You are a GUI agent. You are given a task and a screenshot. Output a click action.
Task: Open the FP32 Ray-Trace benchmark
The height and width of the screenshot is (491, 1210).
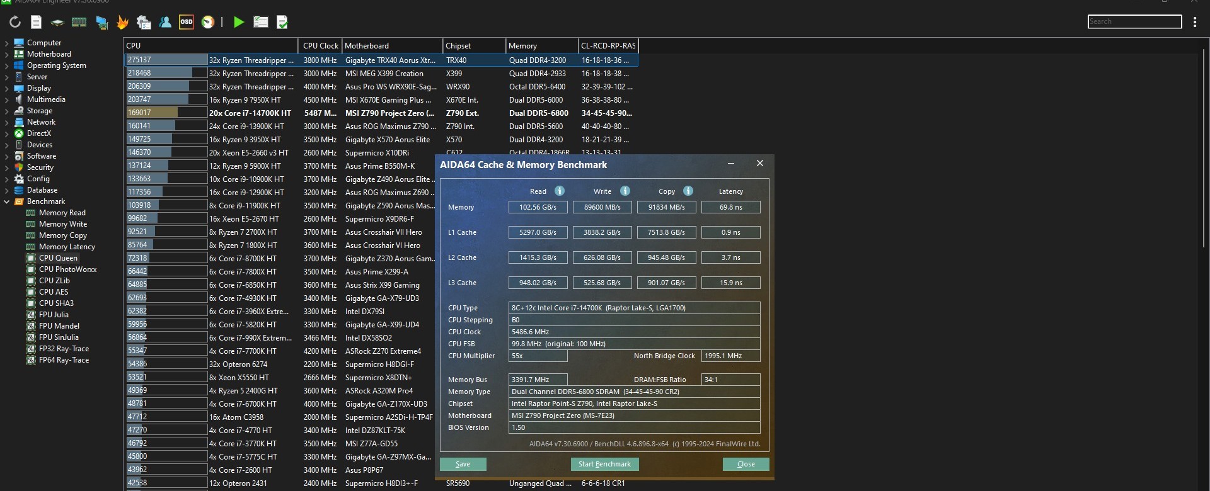[x=64, y=349]
